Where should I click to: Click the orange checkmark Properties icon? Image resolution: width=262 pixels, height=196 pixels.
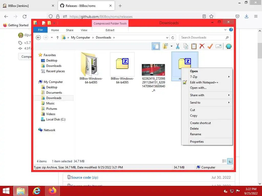tap(210, 46)
